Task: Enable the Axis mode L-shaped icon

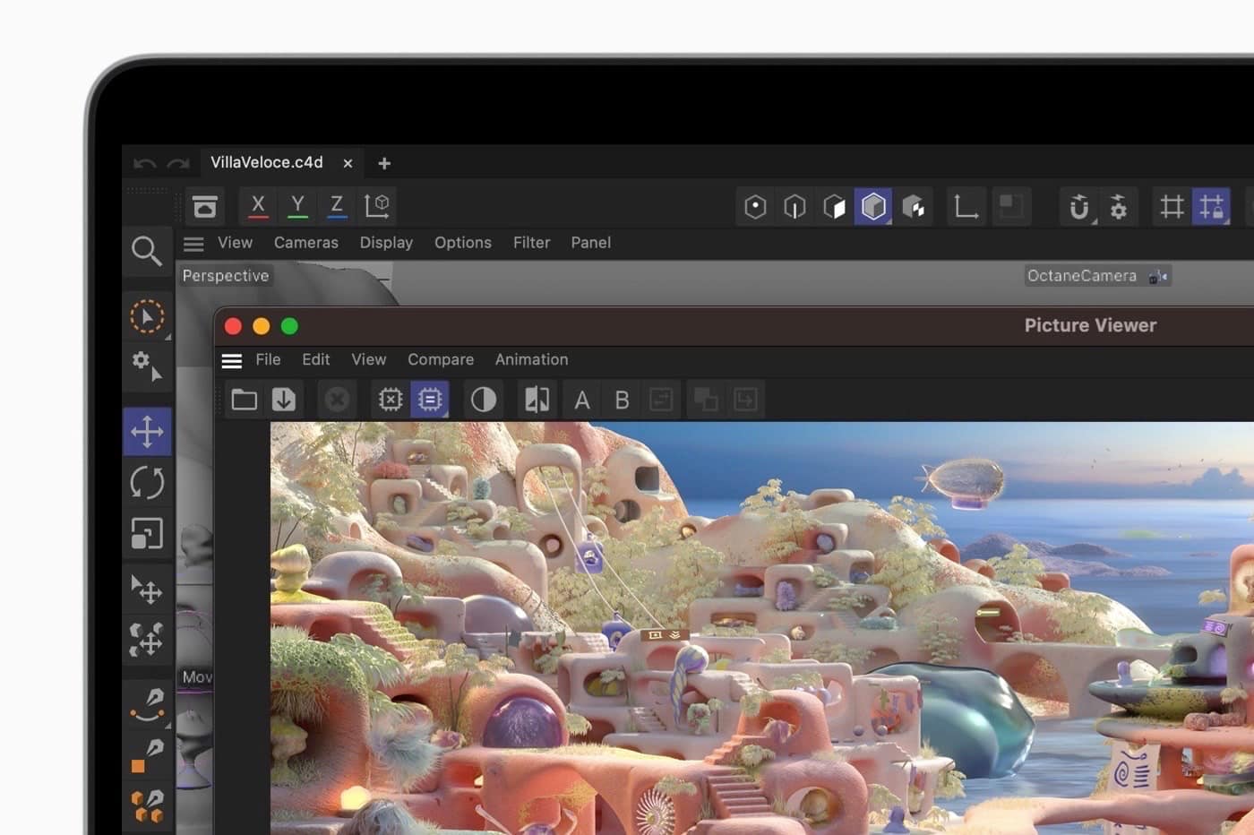Action: coord(966,207)
